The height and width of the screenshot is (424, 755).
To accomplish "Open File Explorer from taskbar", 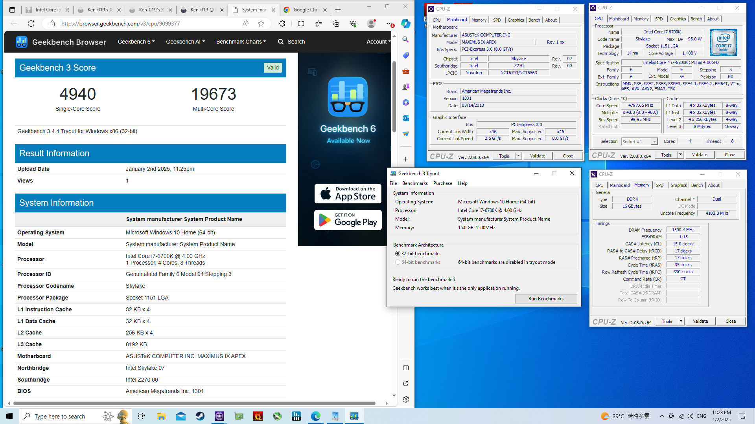I will click(x=161, y=416).
